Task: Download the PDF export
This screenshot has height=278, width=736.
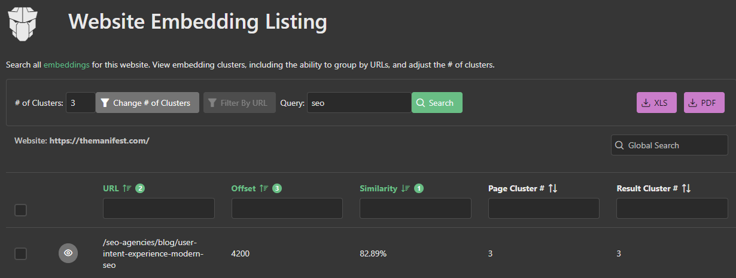Action: coord(704,103)
